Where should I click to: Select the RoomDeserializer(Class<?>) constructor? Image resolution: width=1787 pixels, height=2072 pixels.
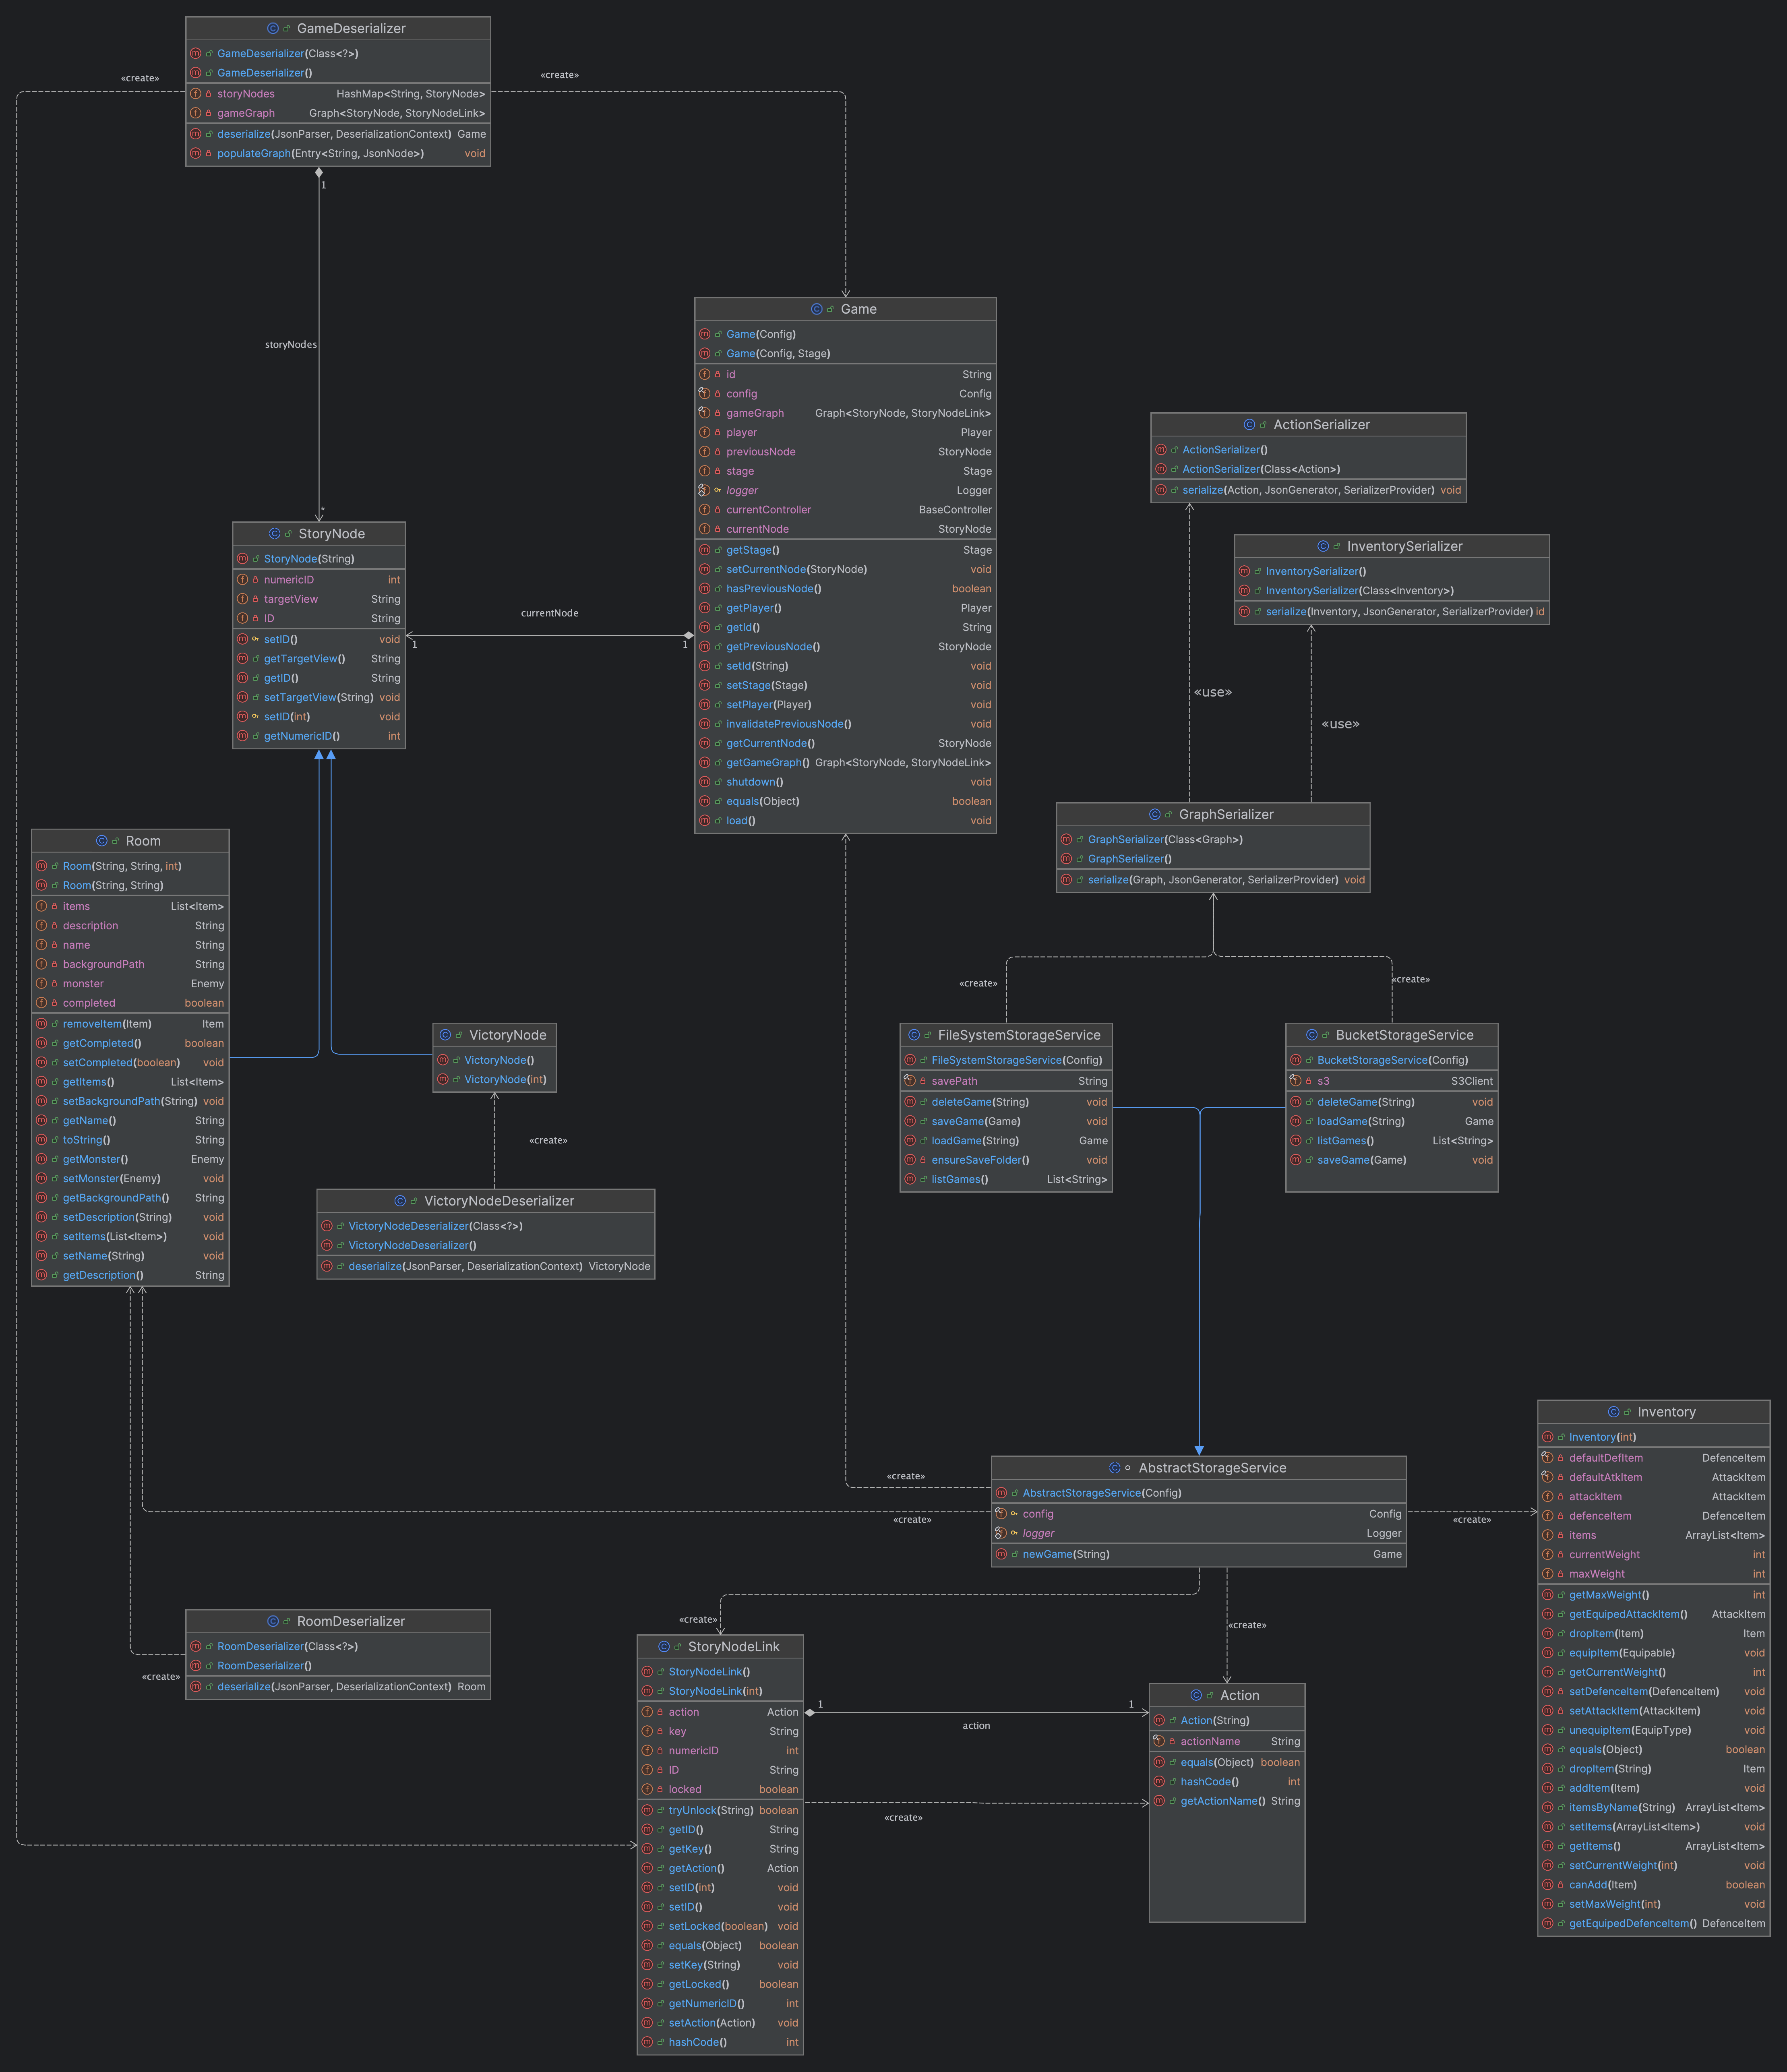(338, 1646)
